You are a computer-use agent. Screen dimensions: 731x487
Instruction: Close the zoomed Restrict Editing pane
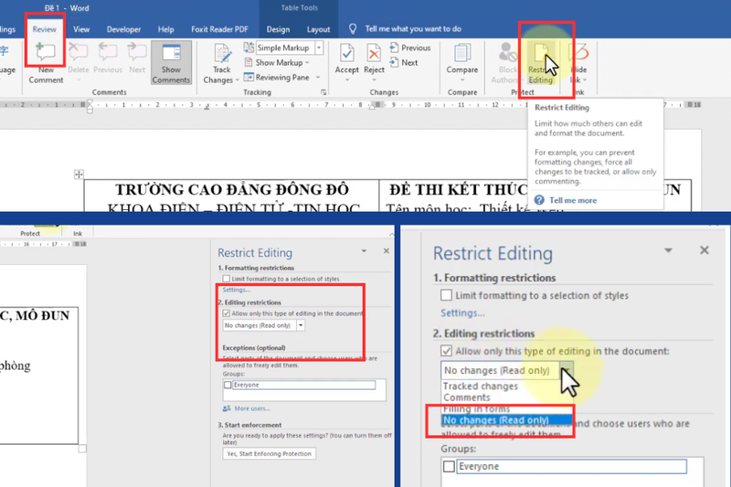pyautogui.click(x=705, y=250)
